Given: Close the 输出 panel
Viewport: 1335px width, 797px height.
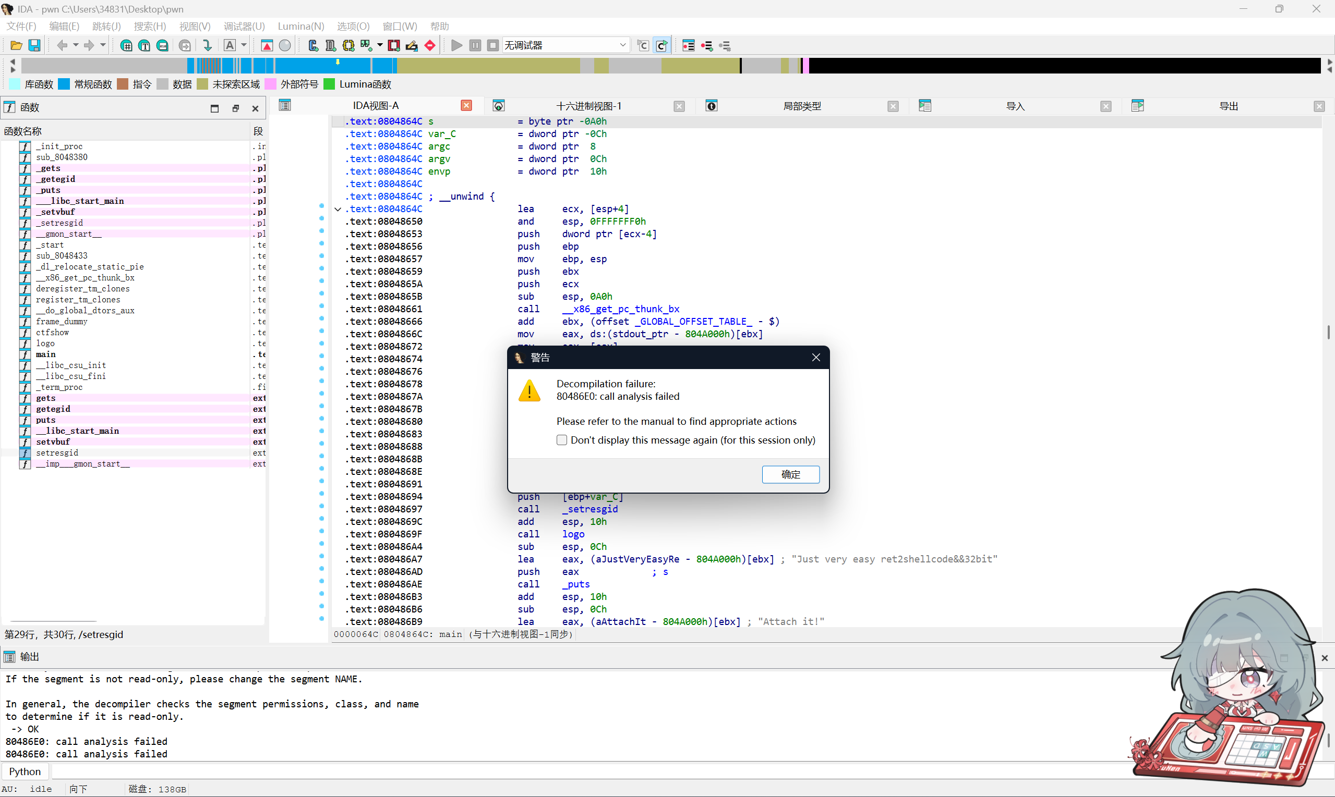Looking at the screenshot, I should tap(1325, 658).
